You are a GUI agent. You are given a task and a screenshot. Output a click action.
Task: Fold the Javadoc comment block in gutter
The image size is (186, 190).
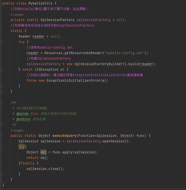1,103
